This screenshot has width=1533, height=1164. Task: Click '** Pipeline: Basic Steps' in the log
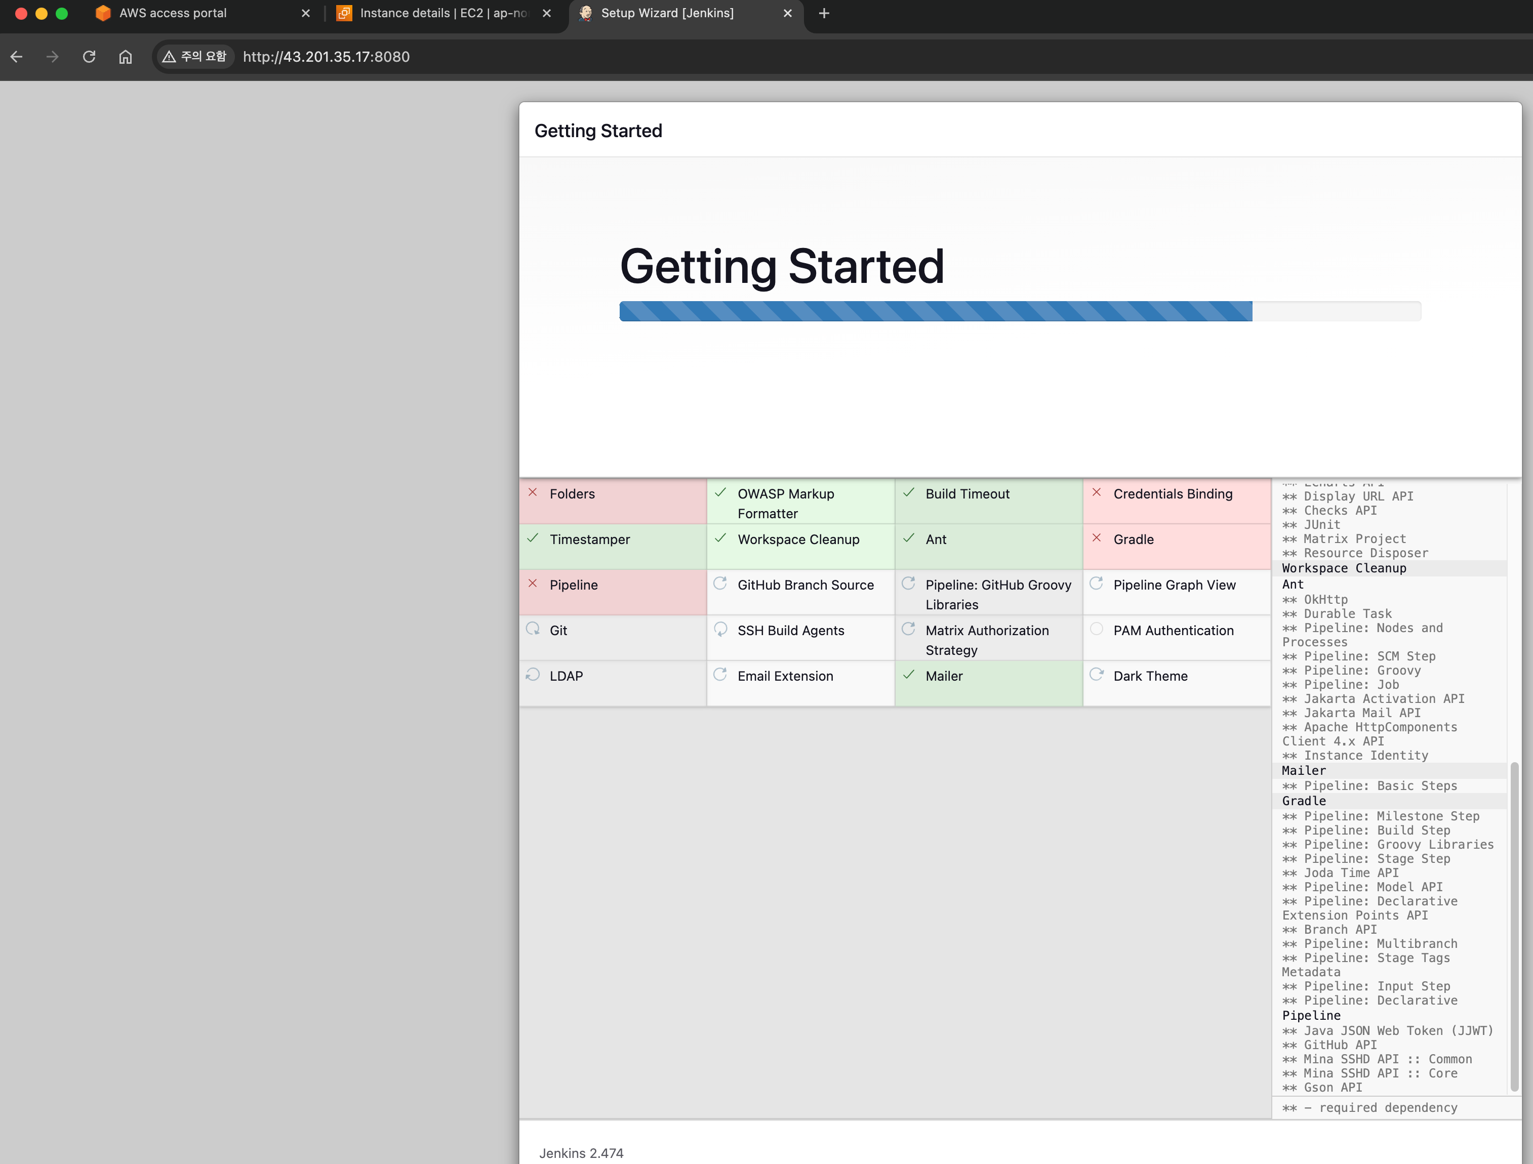pos(1369,785)
